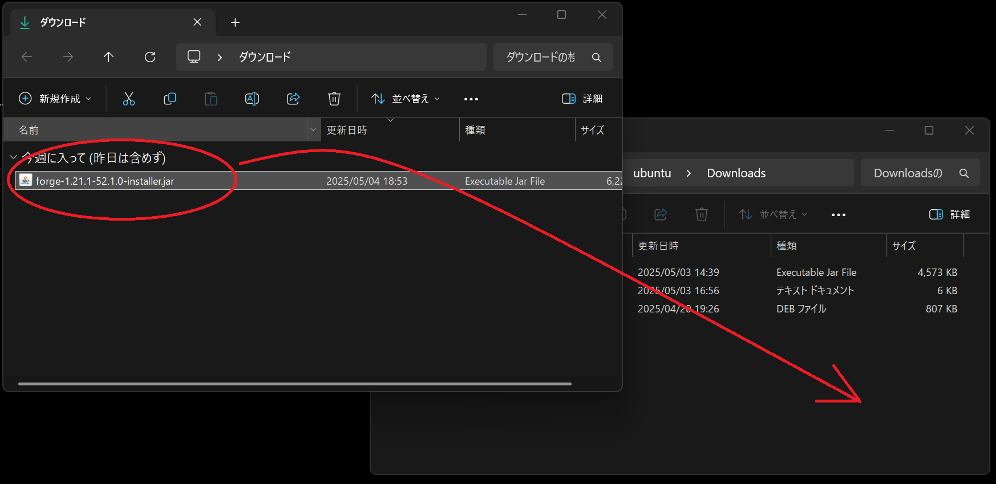This screenshot has width=996, height=484.
Task: Sort by サイズ column in Downloads window
Action: click(x=925, y=246)
